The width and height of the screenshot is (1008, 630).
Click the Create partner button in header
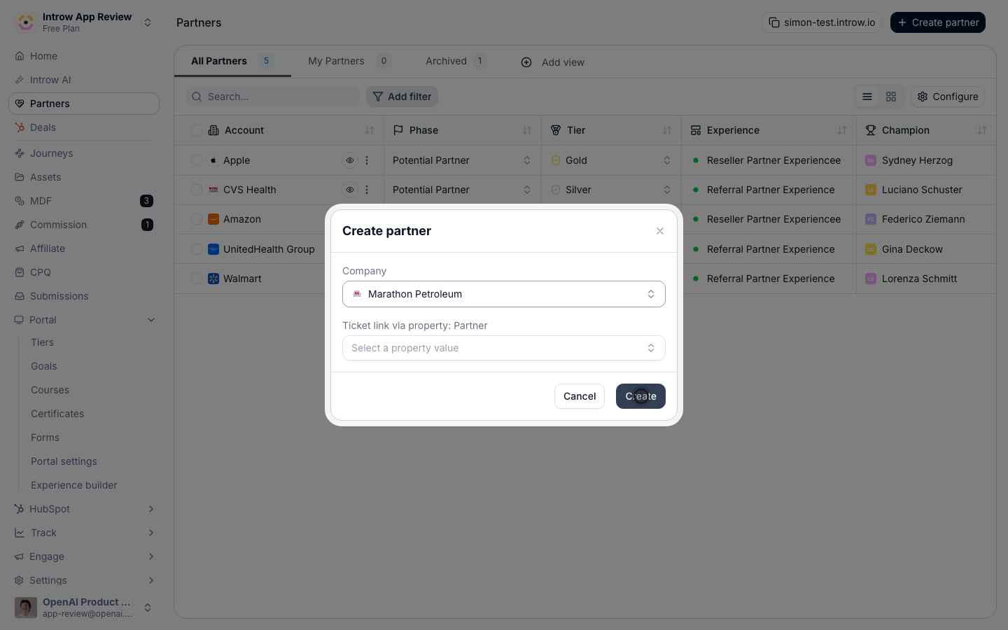938,22
